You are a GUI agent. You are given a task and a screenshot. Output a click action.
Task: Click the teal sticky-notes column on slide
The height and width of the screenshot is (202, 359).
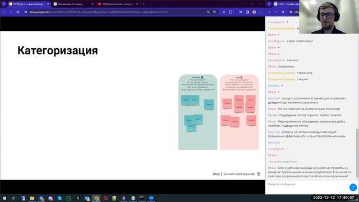coord(198,112)
